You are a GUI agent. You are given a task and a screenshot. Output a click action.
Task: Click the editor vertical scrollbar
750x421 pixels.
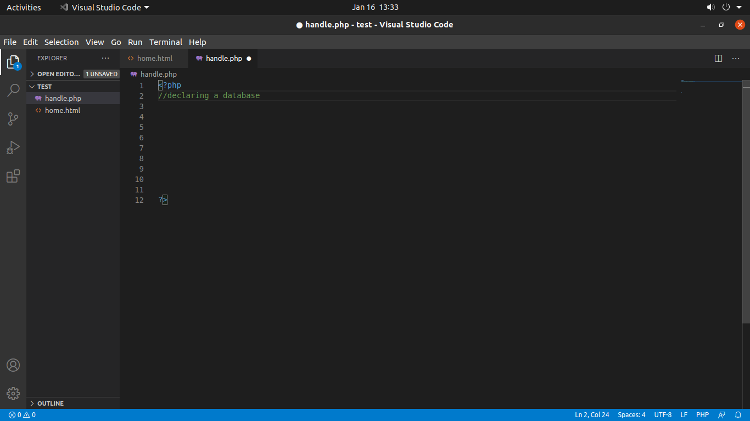tap(746, 201)
